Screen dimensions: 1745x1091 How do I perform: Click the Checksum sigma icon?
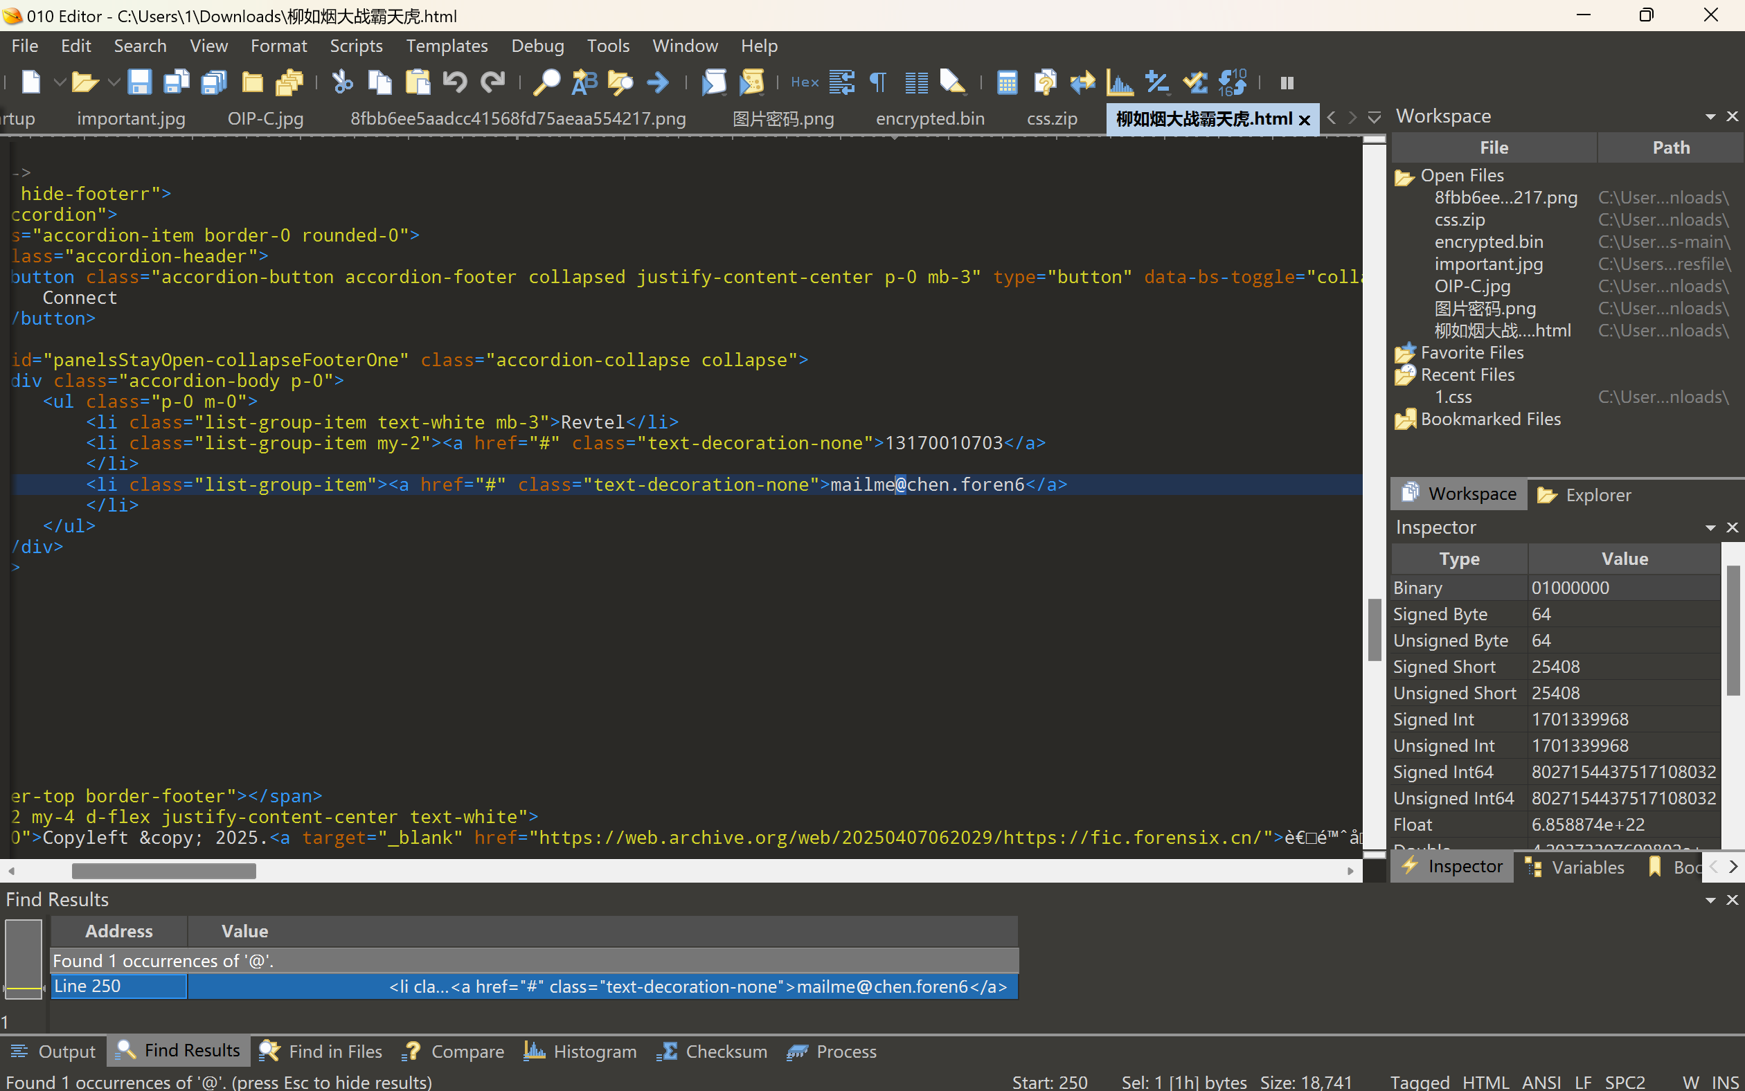tap(1195, 82)
